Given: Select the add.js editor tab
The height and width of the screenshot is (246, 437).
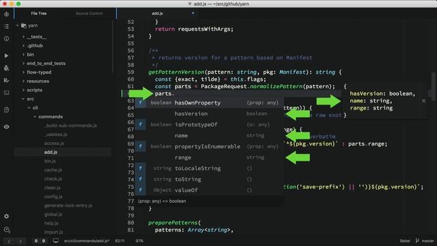Looking at the screenshot, I should [157, 14].
